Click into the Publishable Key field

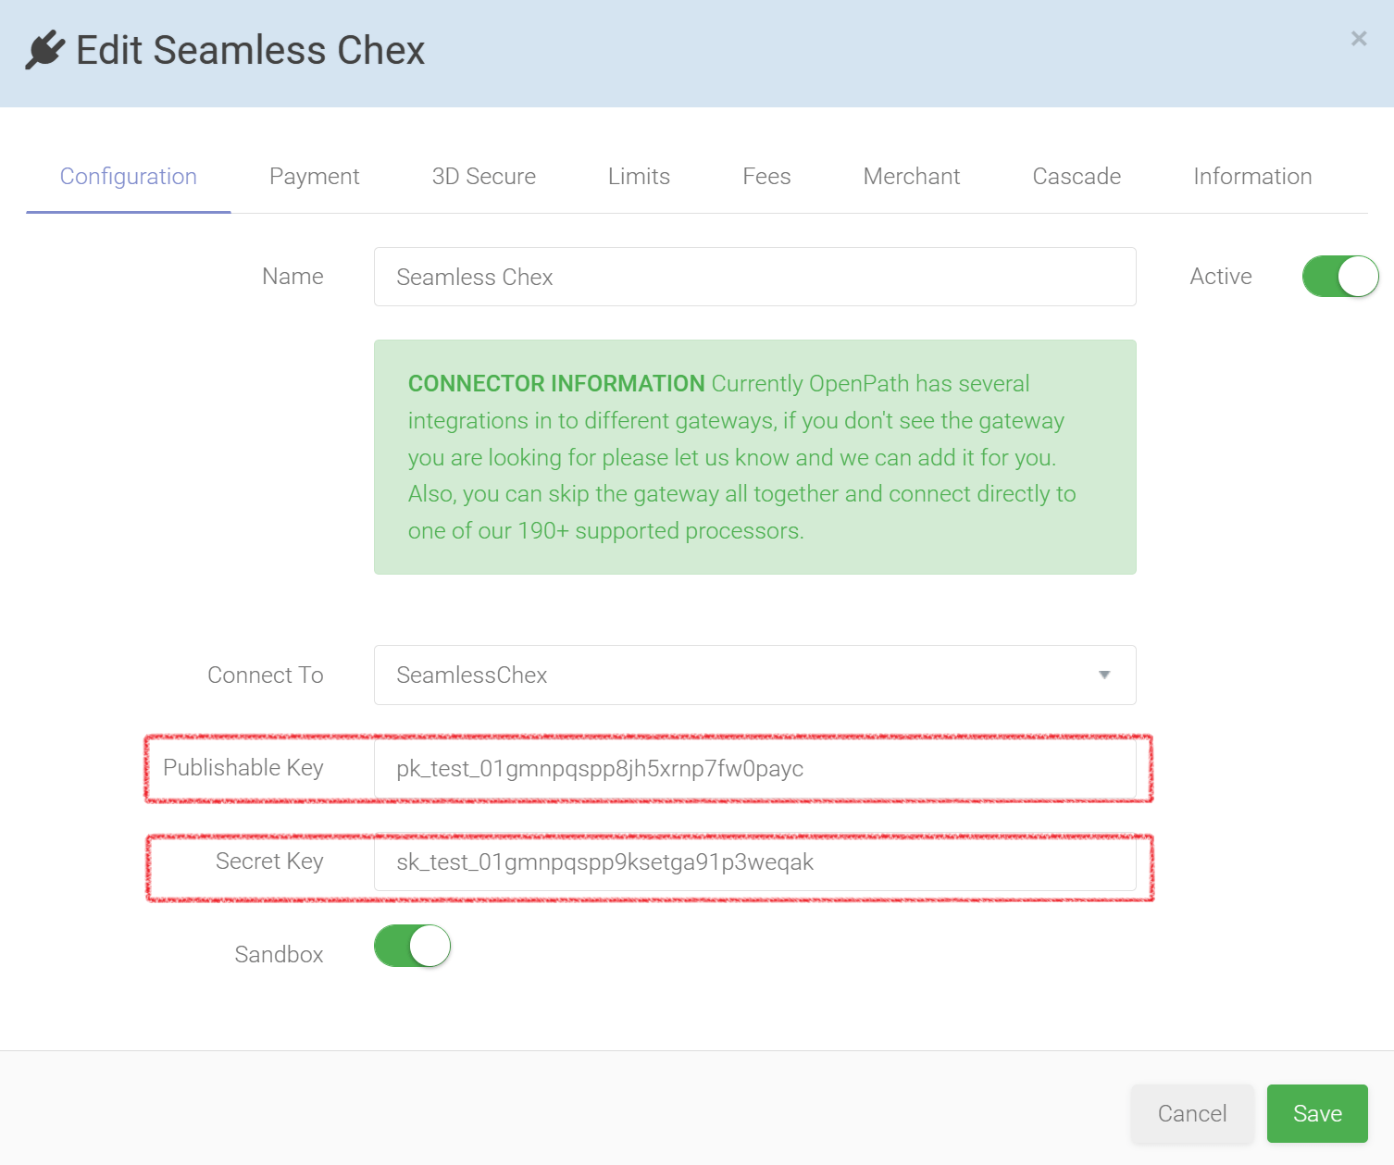click(755, 768)
